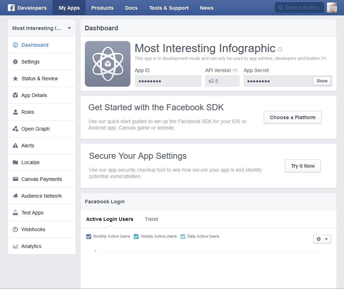Focus the Search in docs field
The height and width of the screenshot is (289, 344).
299,7
